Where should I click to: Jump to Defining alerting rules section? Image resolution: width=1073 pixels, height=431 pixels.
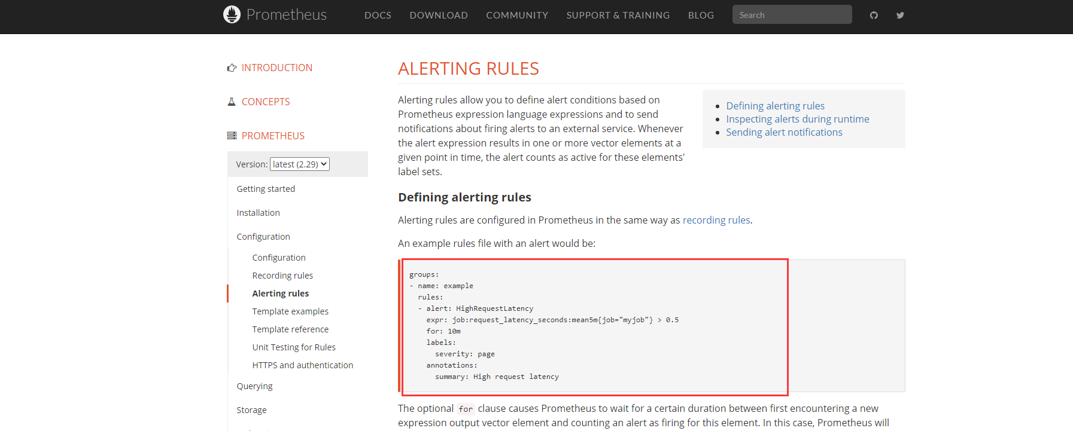(775, 106)
